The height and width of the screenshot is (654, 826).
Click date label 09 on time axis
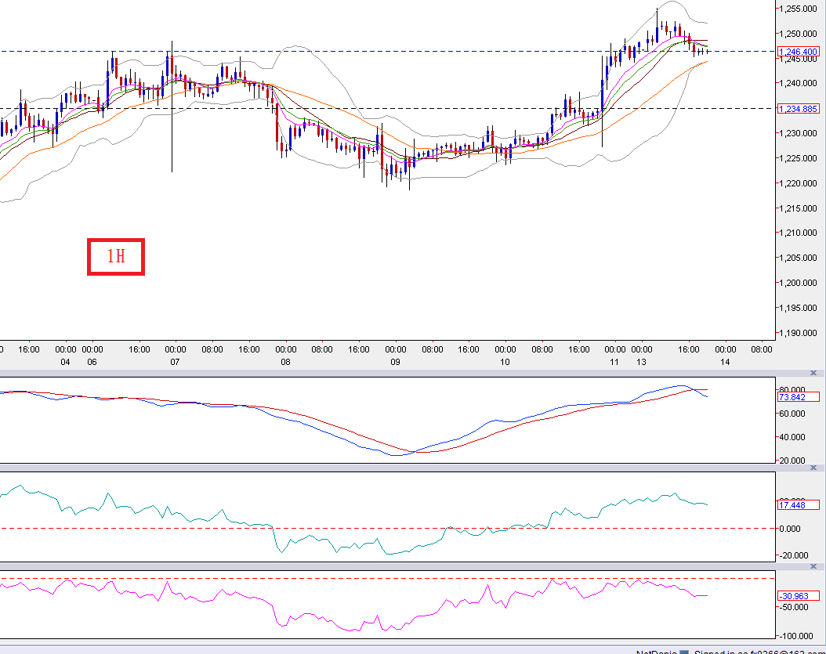(x=395, y=362)
